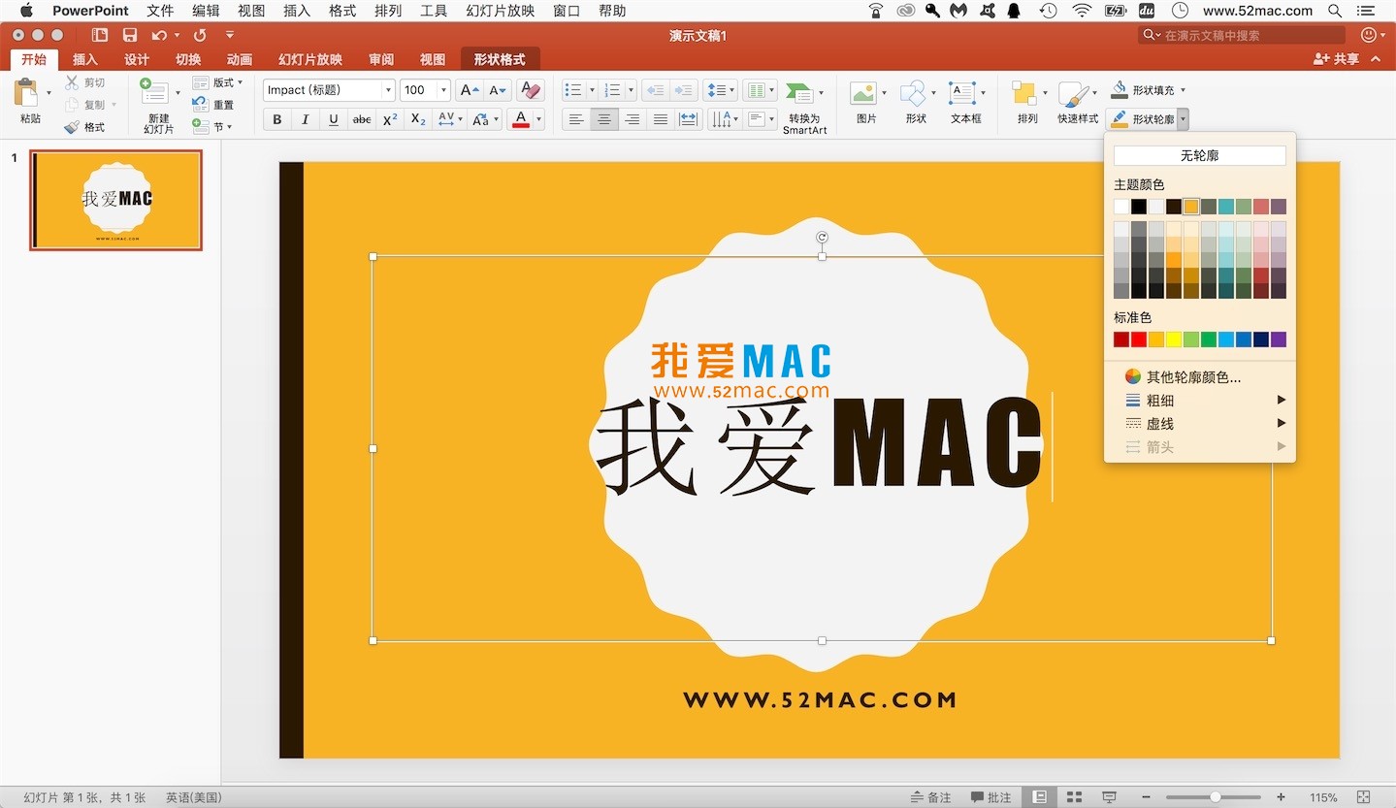Toggle Italic formatting

[306, 119]
